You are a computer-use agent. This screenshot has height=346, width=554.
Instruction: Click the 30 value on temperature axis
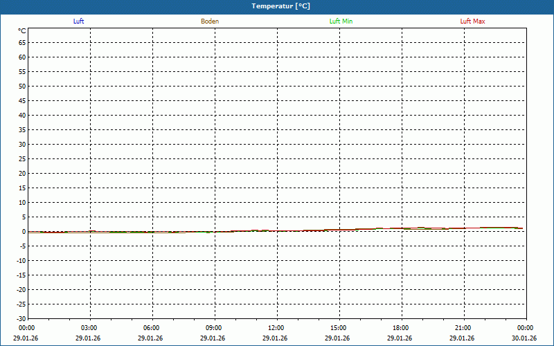point(22,145)
